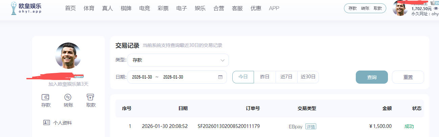
Task: Open personal info (个人资料) card icon
Action: (x=47, y=122)
